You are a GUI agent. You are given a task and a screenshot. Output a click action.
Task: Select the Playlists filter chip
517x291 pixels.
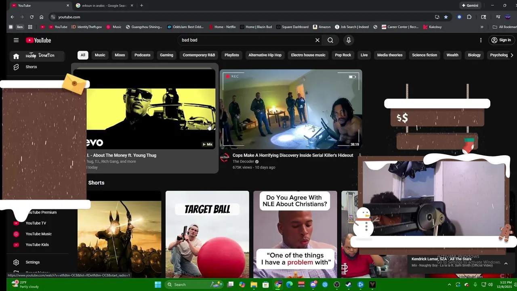tap(232, 55)
